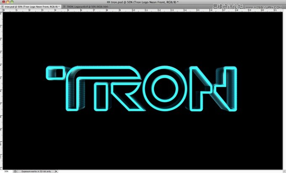
Task: Close the tron.psd tab with its X icon
Action: click(x=3, y=7)
